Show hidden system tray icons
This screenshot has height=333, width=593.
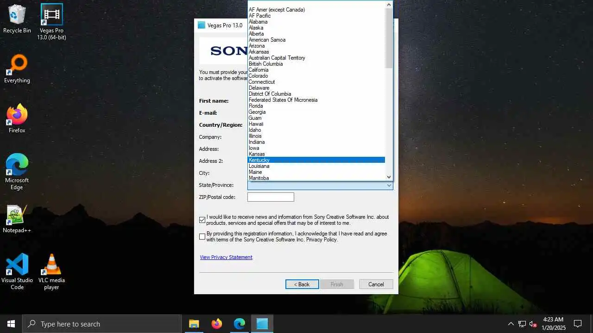click(x=511, y=324)
